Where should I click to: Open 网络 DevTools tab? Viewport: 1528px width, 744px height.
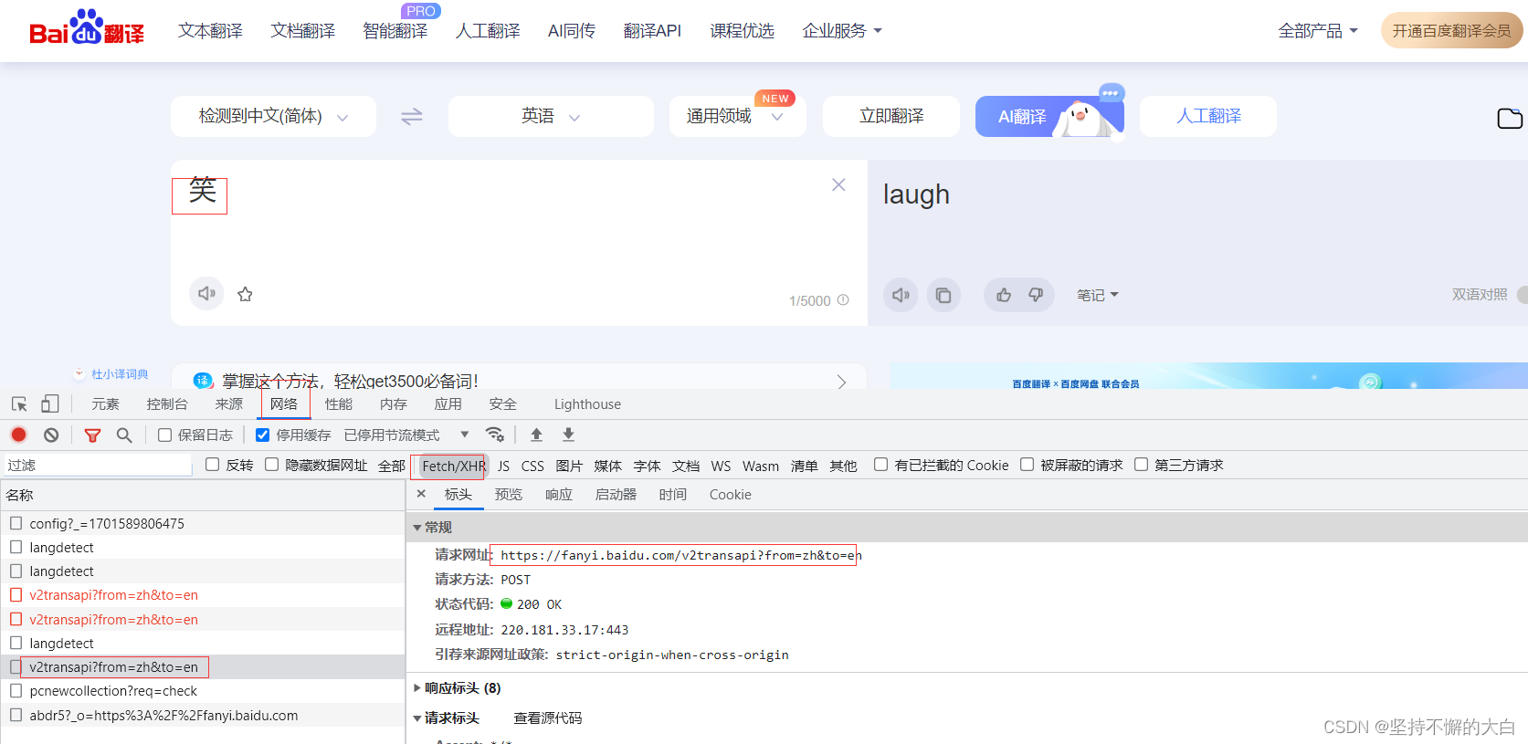[x=284, y=404]
